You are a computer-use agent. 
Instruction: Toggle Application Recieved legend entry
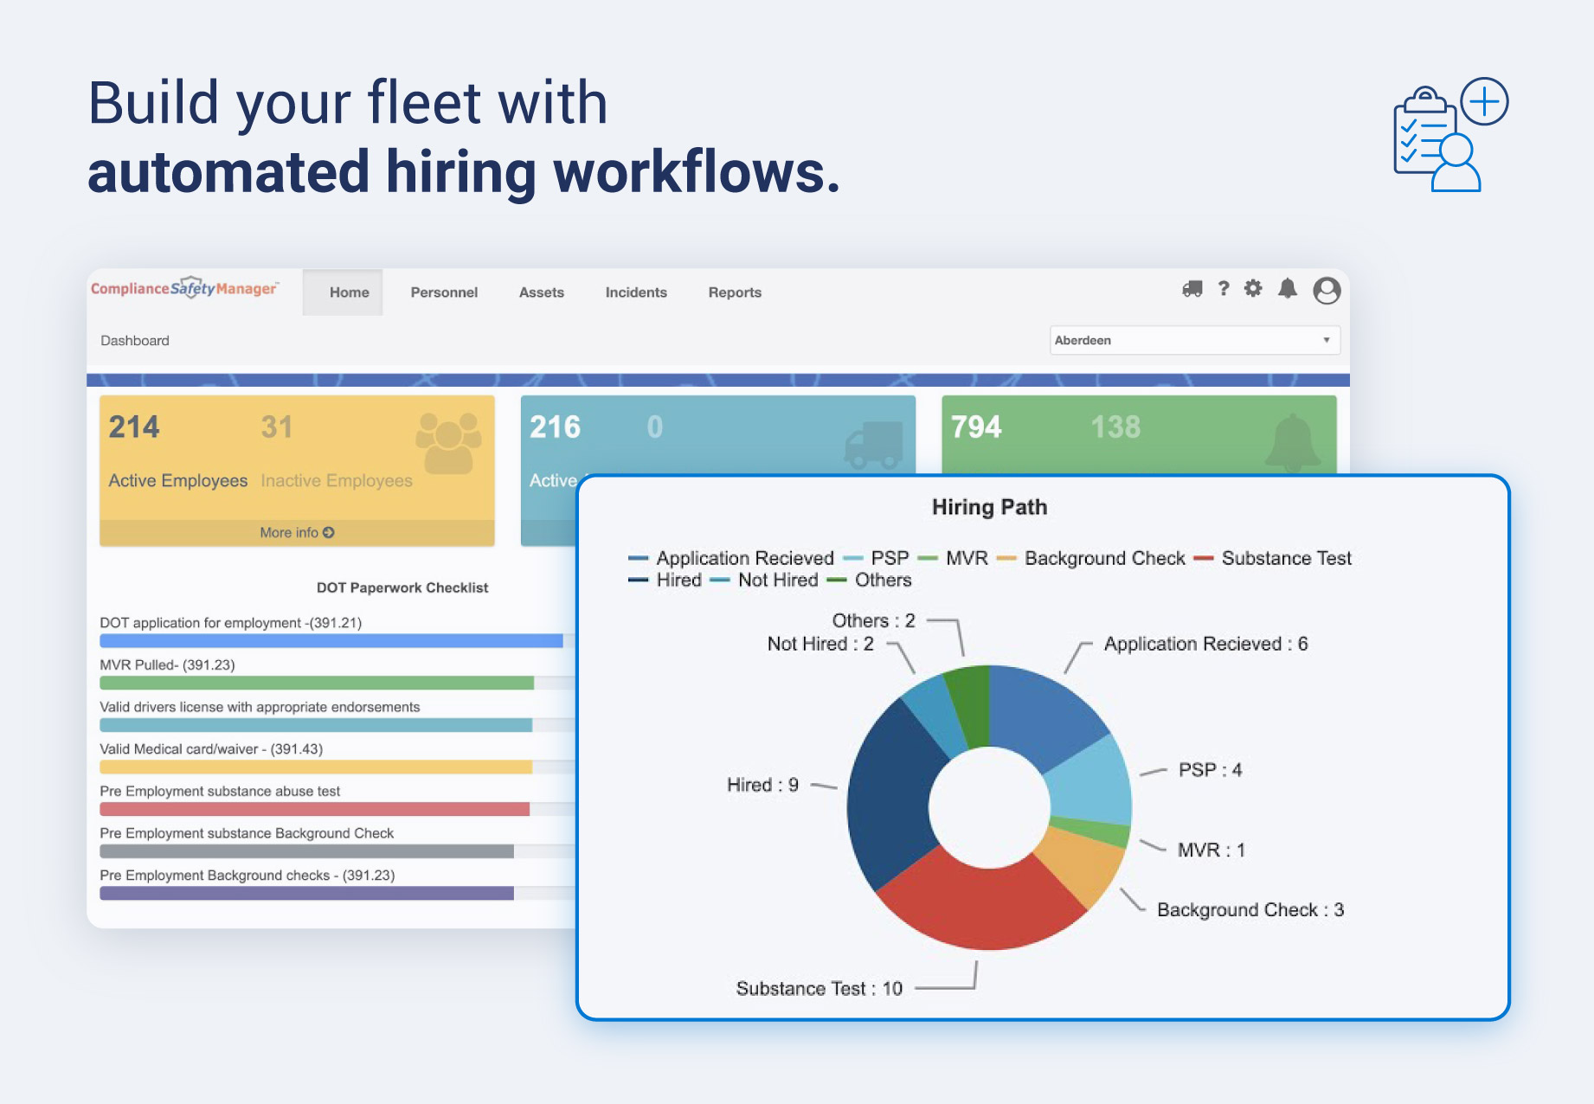pos(731,558)
